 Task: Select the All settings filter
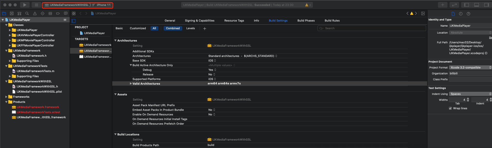pos(154,28)
